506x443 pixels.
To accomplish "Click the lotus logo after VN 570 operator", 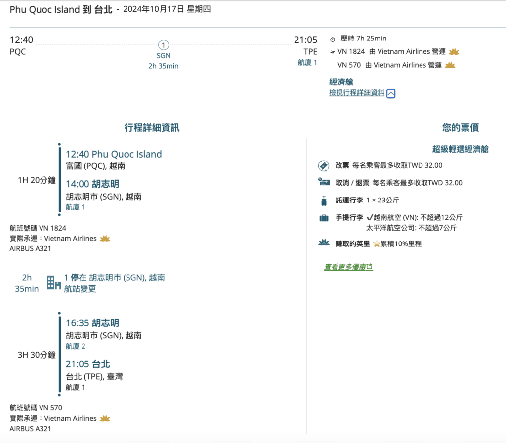I will 450,65.
